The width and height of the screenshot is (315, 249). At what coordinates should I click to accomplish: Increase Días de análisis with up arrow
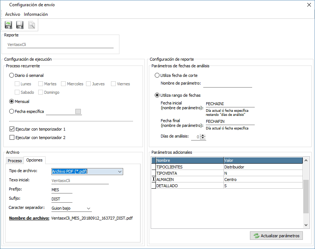pyautogui.click(x=203, y=135)
